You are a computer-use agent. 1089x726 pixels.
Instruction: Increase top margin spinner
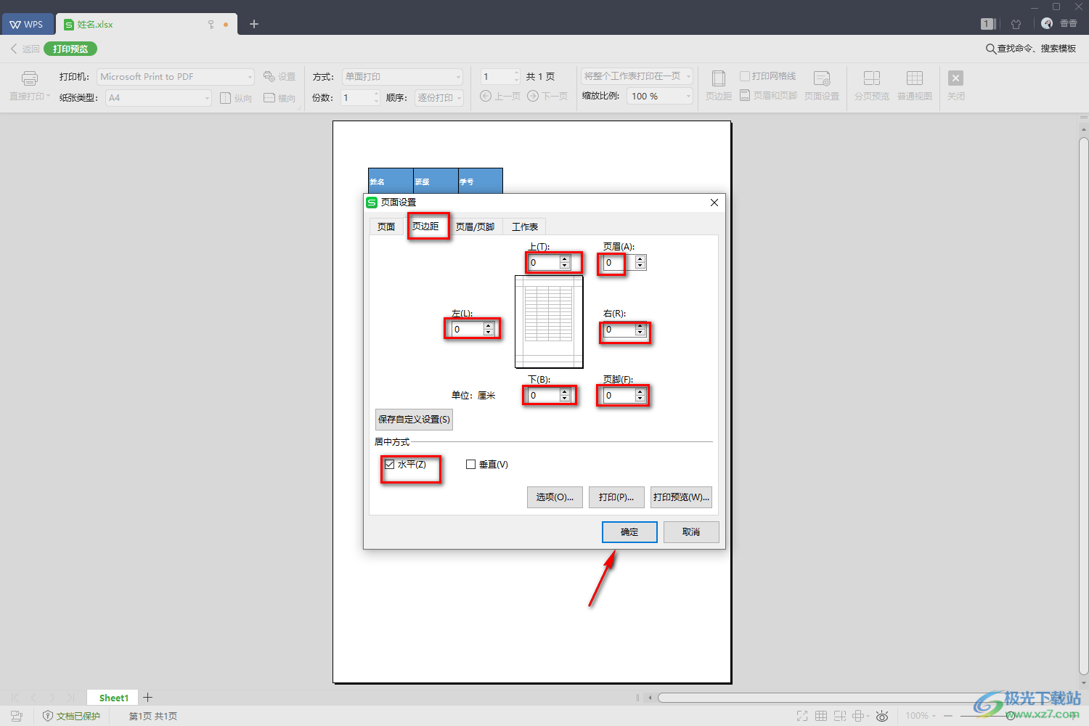click(565, 259)
